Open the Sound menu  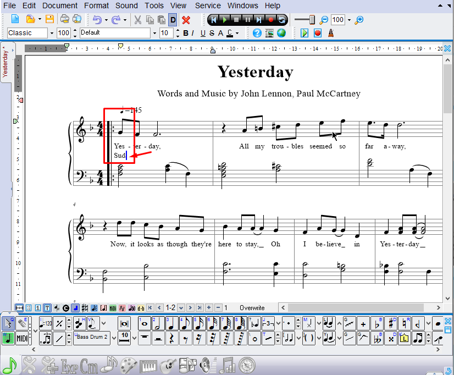126,5
